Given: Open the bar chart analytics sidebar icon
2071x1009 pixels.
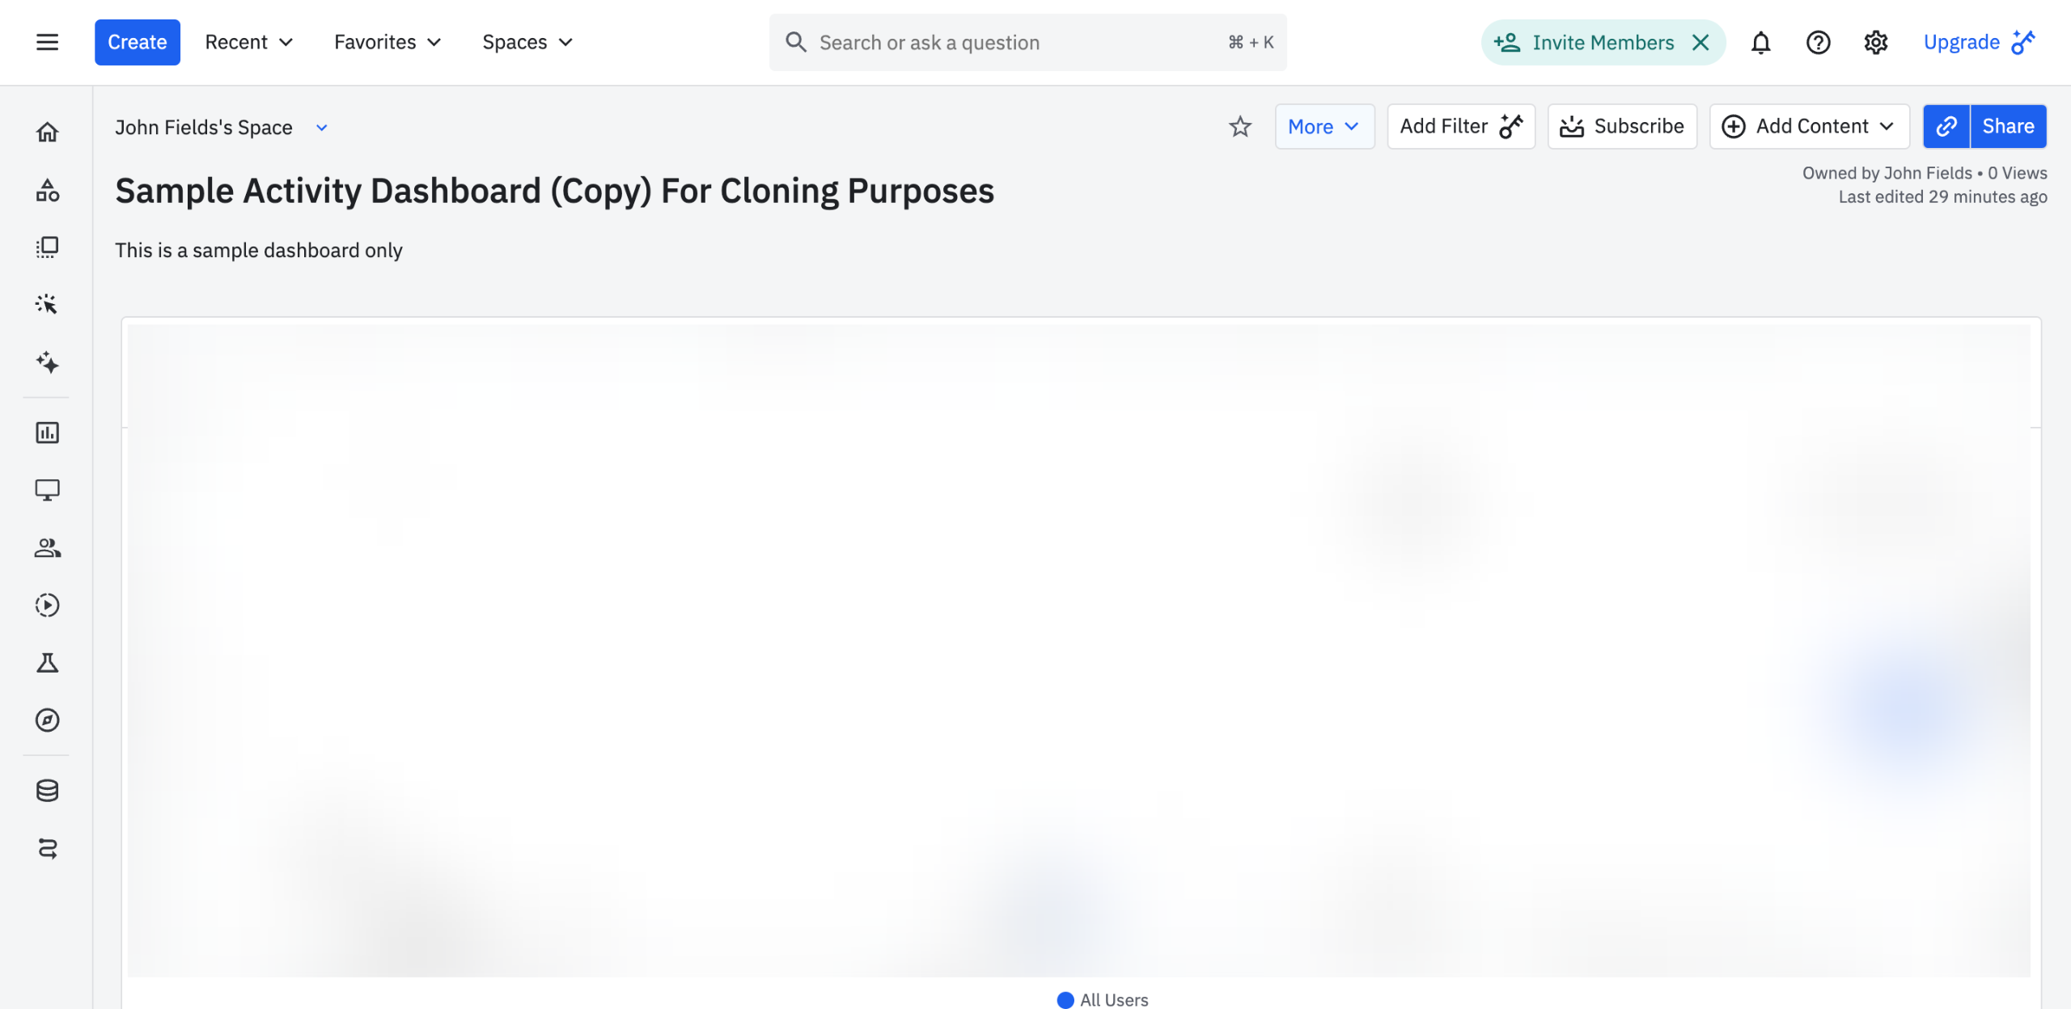Looking at the screenshot, I should (47, 433).
